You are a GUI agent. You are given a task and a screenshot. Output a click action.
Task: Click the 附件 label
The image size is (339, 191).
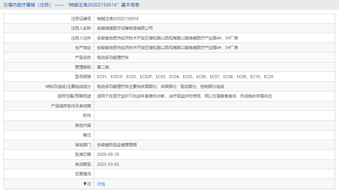coord(87,116)
